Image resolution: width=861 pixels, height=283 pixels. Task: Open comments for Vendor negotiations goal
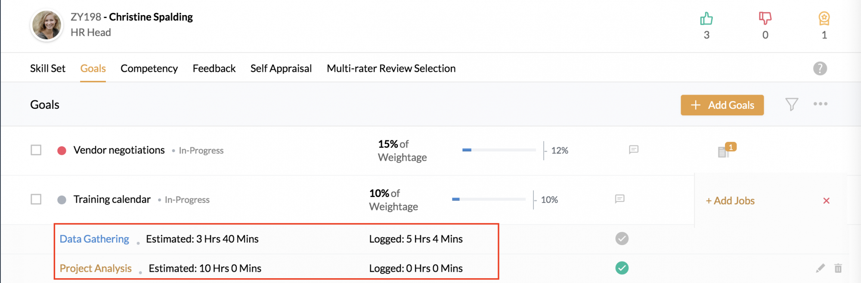pos(634,150)
